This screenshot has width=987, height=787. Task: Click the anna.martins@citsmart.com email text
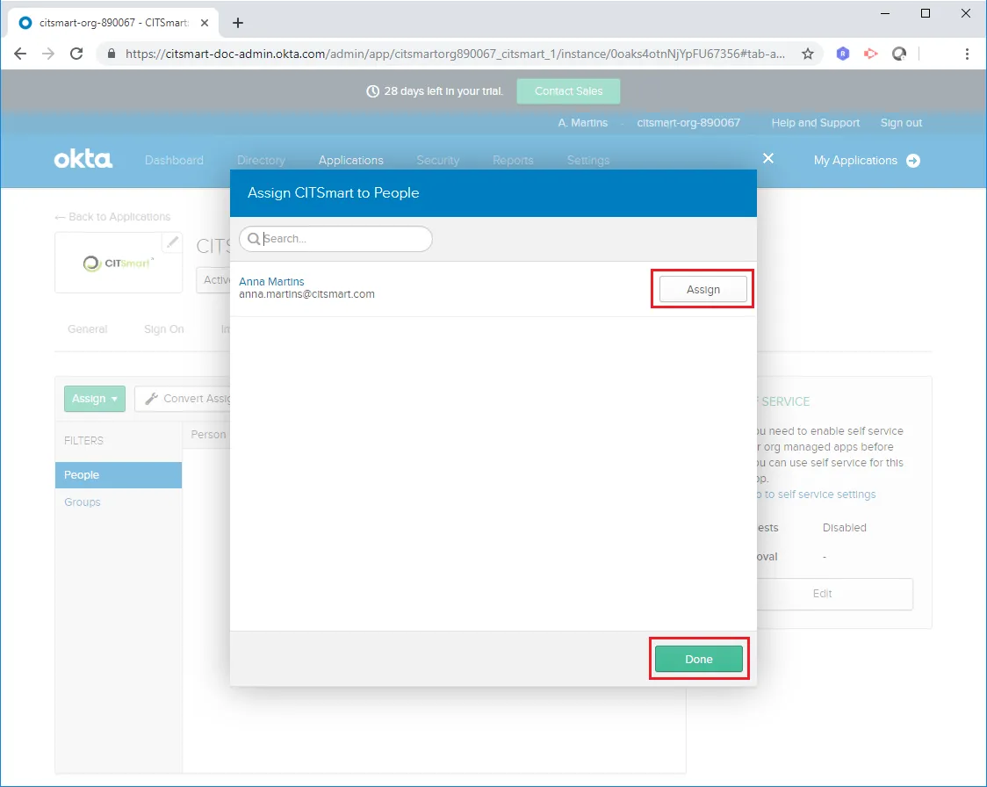point(306,294)
